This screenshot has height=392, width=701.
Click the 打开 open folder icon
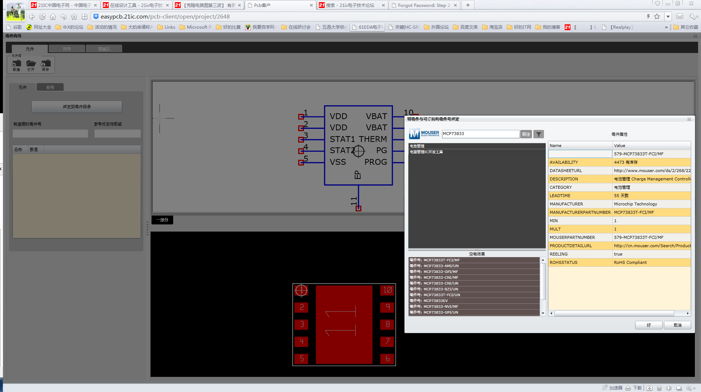click(x=31, y=64)
